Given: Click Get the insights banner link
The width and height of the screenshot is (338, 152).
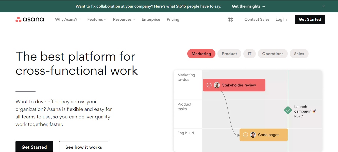Looking at the screenshot, I should [248, 6].
